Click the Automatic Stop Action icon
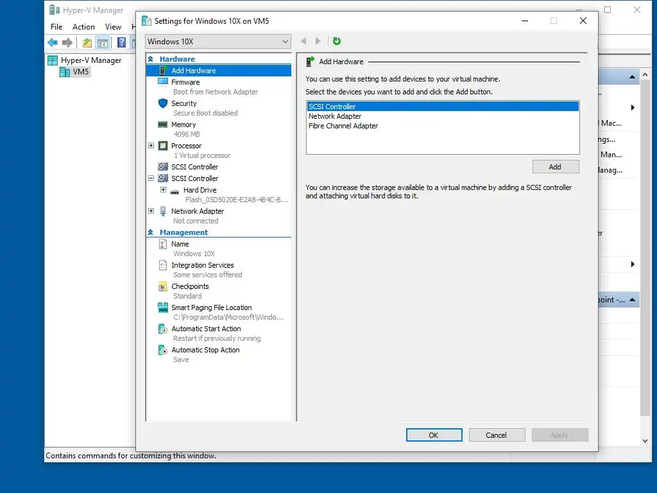Image resolution: width=657 pixels, height=493 pixels. coord(163,350)
